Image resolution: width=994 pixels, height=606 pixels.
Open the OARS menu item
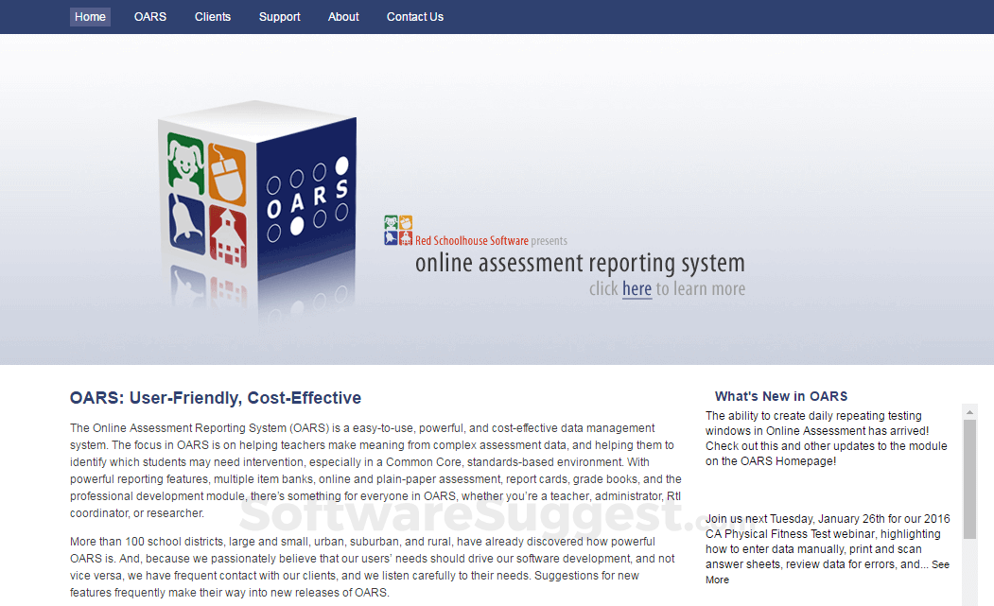coord(149,16)
